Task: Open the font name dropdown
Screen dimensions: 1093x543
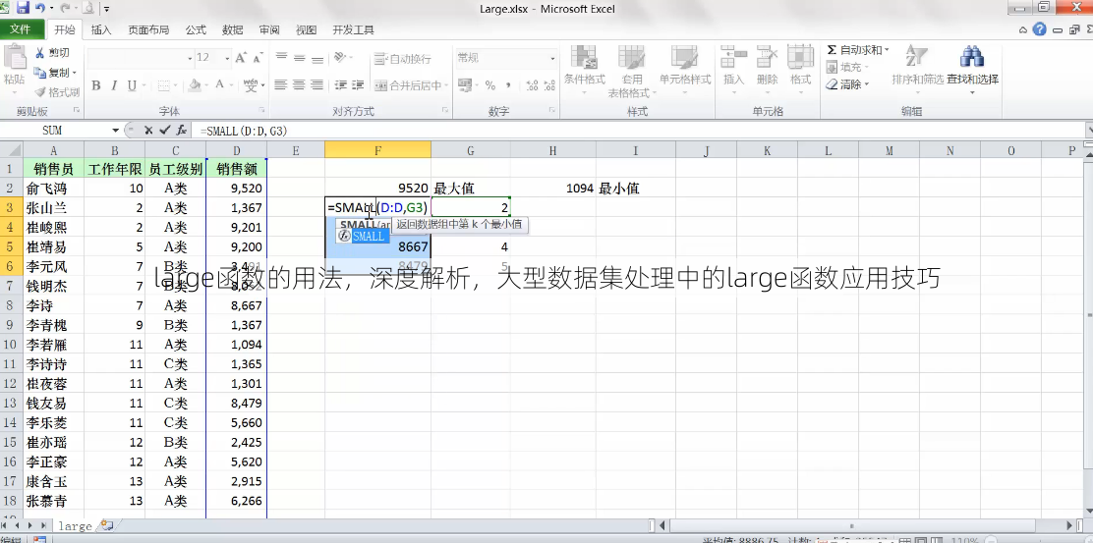Action: coord(190,59)
